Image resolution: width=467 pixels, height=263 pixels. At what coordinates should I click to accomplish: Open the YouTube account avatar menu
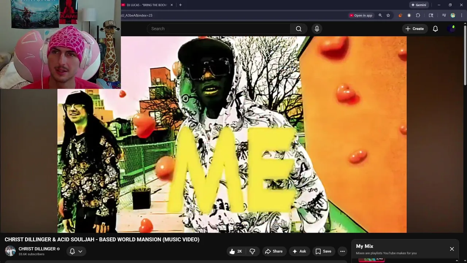coord(451,28)
